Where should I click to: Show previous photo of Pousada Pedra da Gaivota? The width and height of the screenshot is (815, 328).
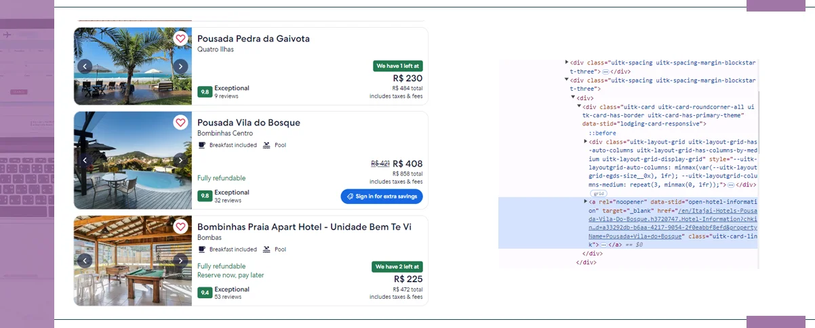85,66
